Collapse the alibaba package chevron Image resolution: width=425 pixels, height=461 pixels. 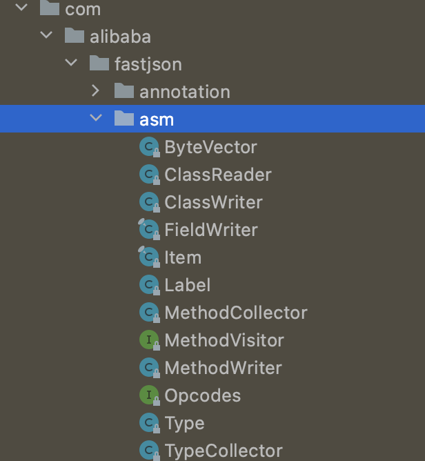[46, 36]
